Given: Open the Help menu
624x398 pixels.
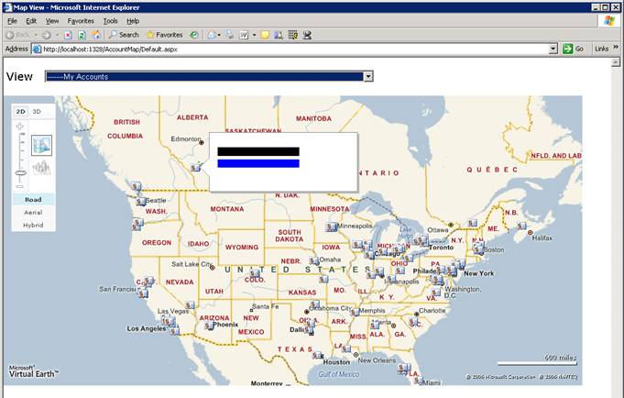Looking at the screenshot, I should pyautogui.click(x=133, y=21).
